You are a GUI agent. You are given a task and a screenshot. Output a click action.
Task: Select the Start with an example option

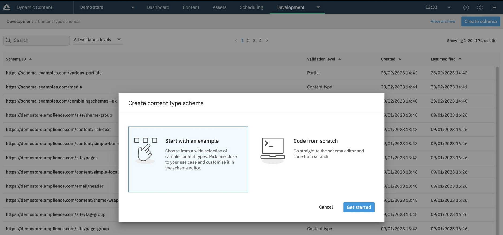click(x=188, y=159)
